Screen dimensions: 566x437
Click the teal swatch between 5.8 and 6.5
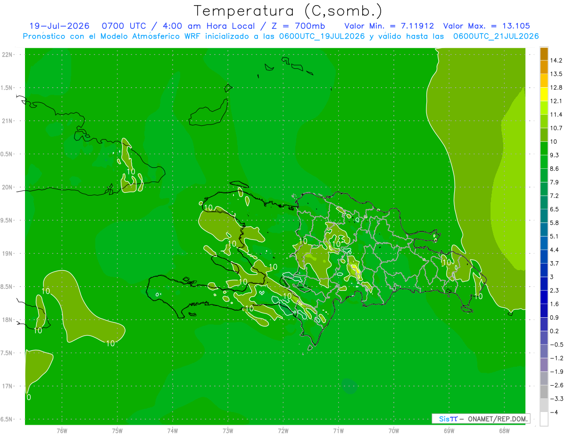click(x=544, y=216)
